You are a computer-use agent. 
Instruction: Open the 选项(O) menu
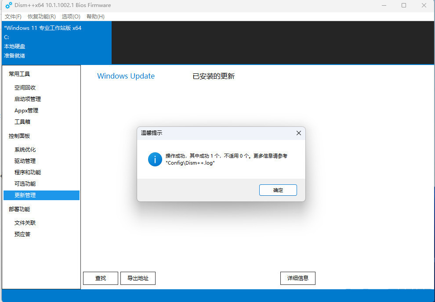70,16
